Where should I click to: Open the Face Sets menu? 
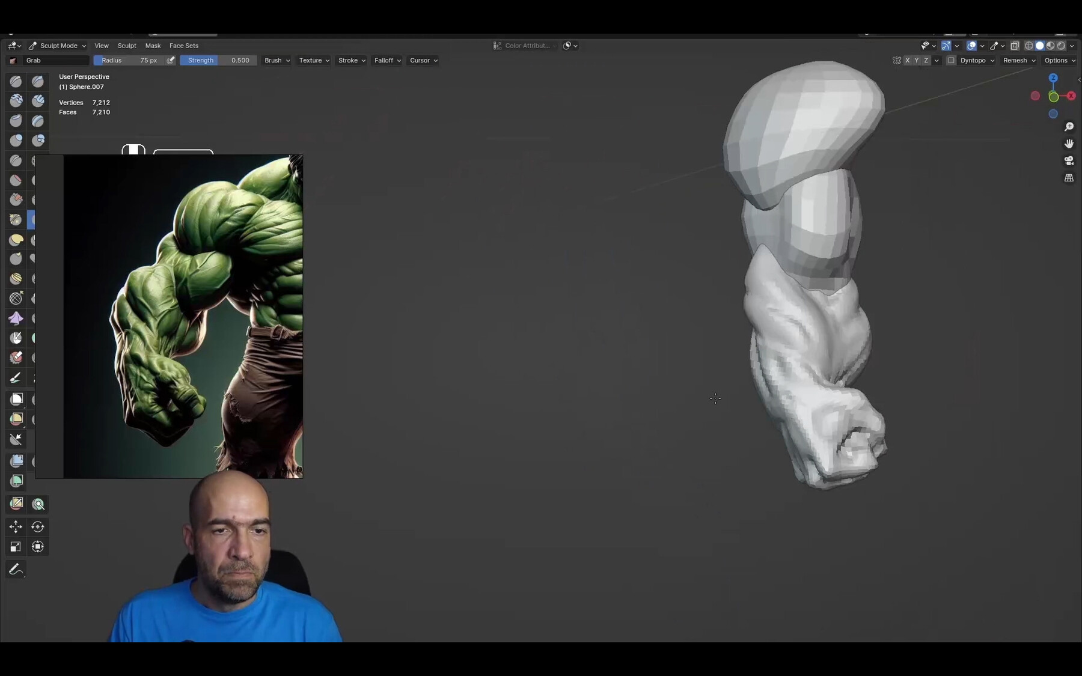pyautogui.click(x=184, y=46)
